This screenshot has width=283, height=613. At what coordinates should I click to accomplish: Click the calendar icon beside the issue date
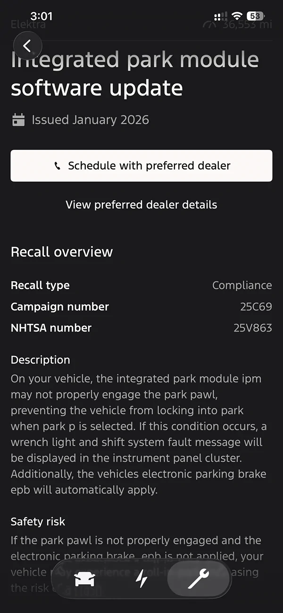[x=18, y=120]
